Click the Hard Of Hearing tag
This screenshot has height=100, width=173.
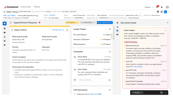pyautogui.click(x=131, y=42)
